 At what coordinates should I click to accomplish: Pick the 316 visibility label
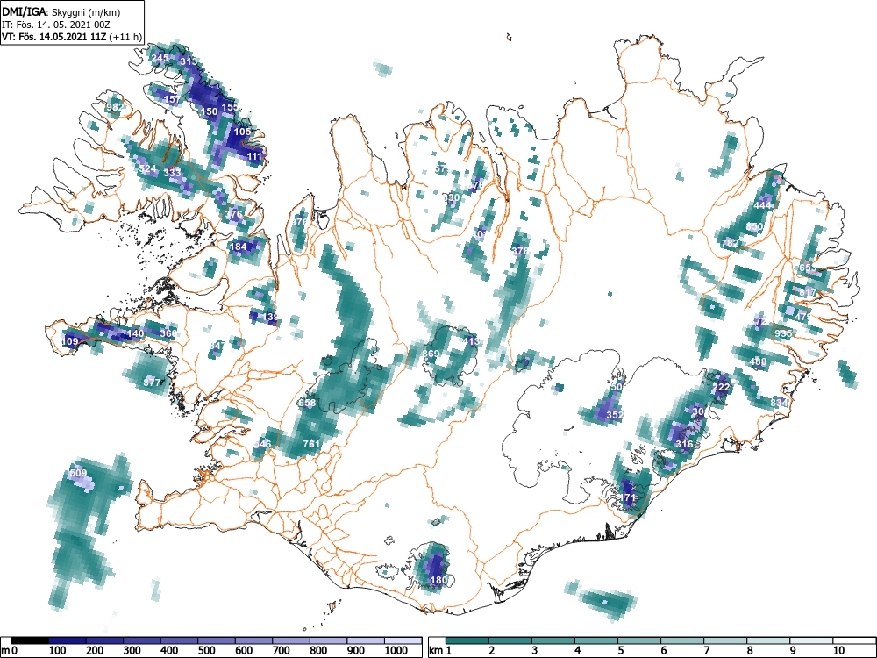click(x=685, y=444)
